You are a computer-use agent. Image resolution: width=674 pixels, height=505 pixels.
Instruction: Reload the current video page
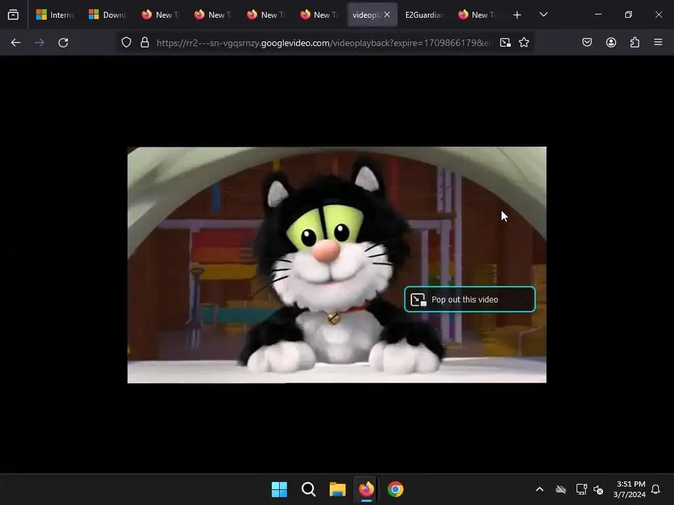click(x=63, y=43)
